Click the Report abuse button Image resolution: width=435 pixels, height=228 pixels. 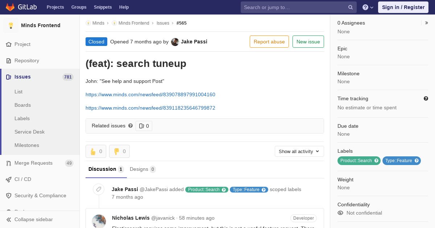coord(269,42)
